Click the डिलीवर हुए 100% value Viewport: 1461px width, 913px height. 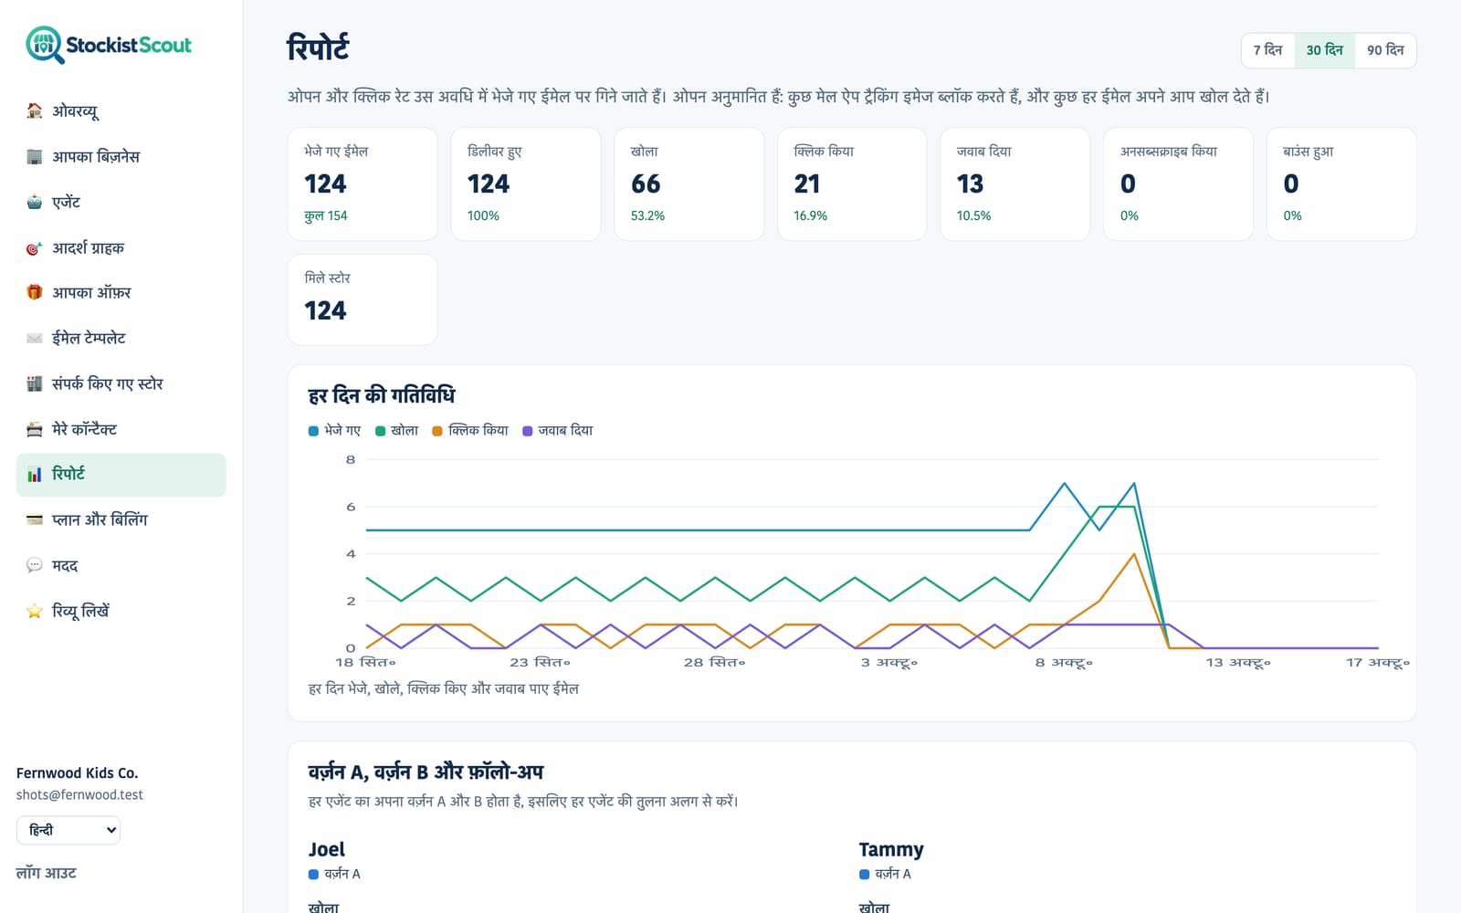click(x=483, y=215)
